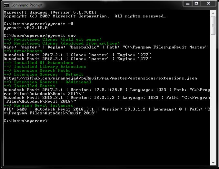Click the last C:\Users\cpercer> prompt
Image resolution: width=219 pixels, height=169 pixels.
pos(26,121)
